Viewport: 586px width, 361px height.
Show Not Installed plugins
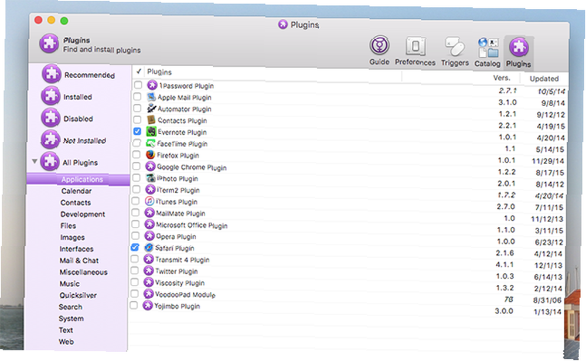(84, 141)
